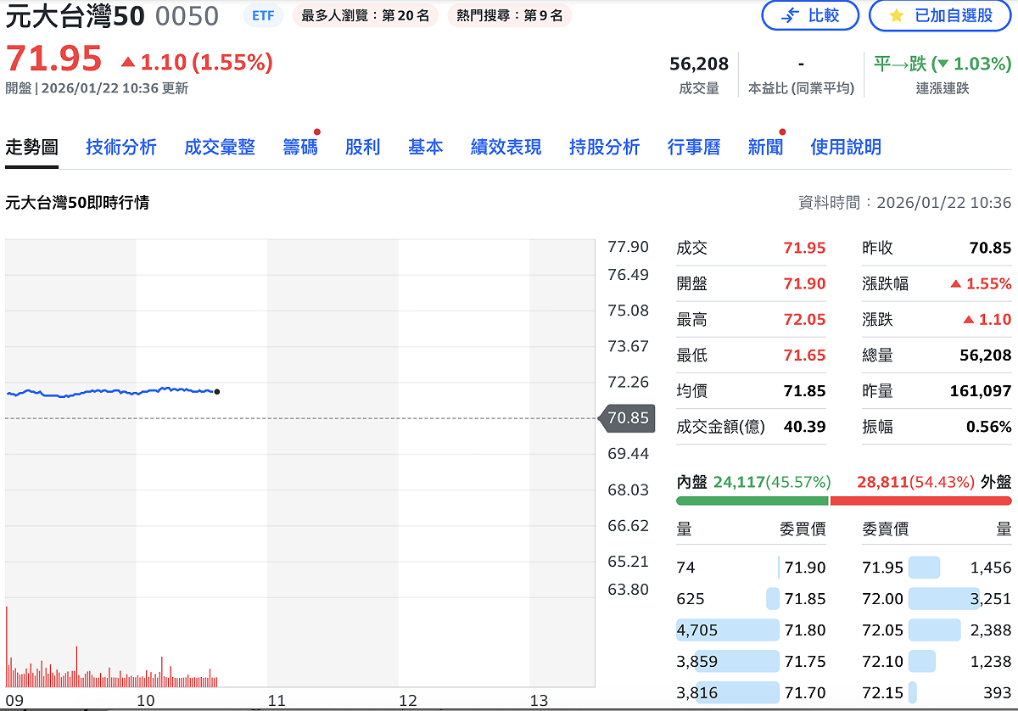This screenshot has height=711, width=1018.
Task: Click ask price 72.10 row
Action: (x=937, y=662)
